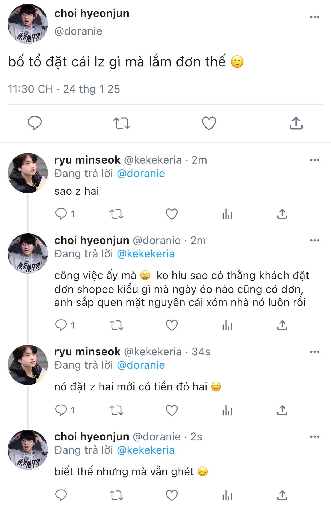Open the @doranie mention in first reply
Image resolution: width=331 pixels, height=506 pixels.
coord(141,173)
